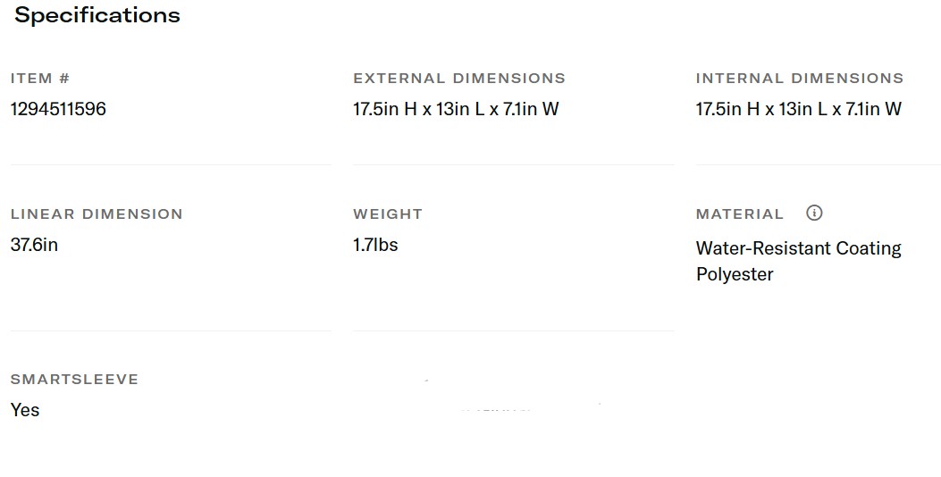Click the Water-Resistant Coating text
941x477 pixels.
(x=799, y=248)
